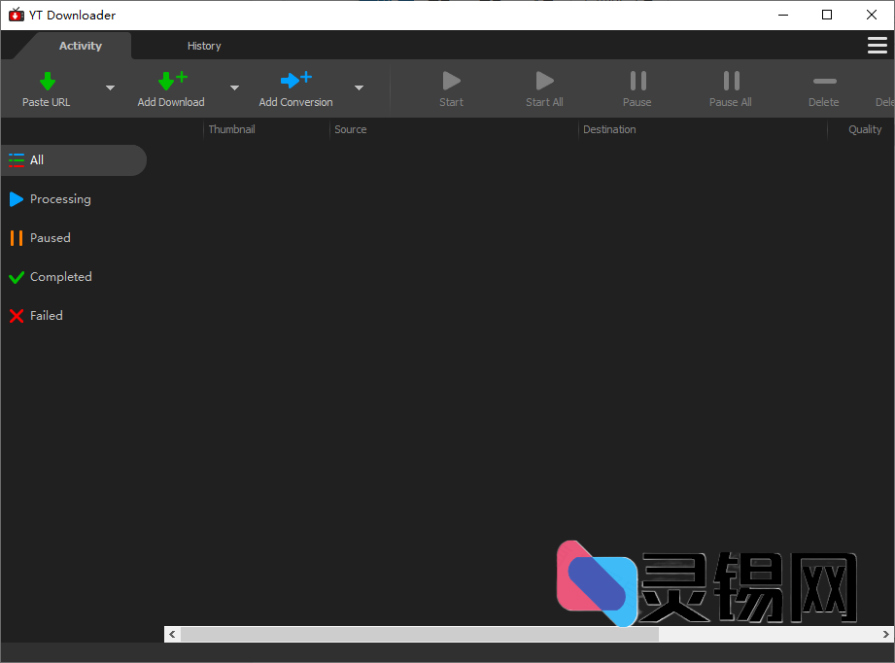895x663 pixels.
Task: Click the Add Conversion icon
Action: [295, 81]
